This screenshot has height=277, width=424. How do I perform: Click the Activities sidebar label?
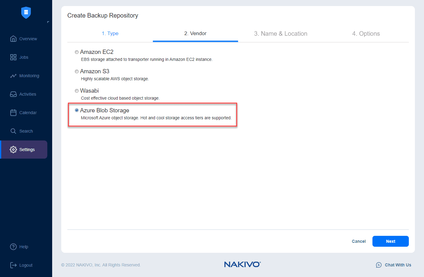(x=28, y=94)
